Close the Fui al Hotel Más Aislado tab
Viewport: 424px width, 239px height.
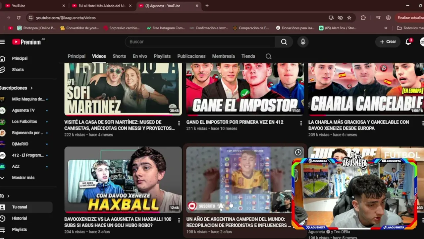(130, 6)
